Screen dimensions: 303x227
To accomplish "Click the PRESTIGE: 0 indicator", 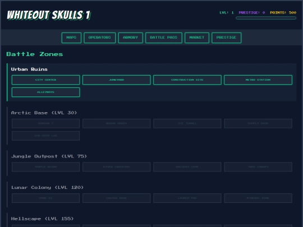I will tap(252, 12).
